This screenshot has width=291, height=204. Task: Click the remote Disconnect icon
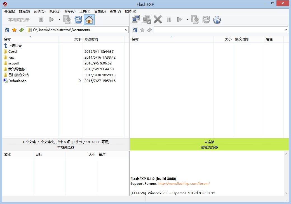pos(147,20)
